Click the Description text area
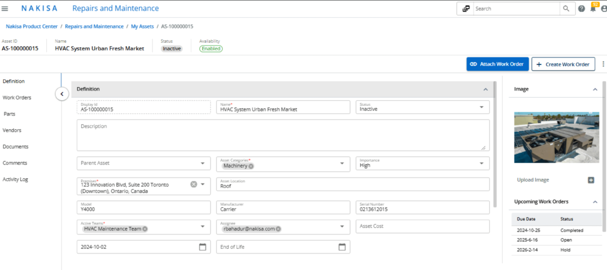 283,135
